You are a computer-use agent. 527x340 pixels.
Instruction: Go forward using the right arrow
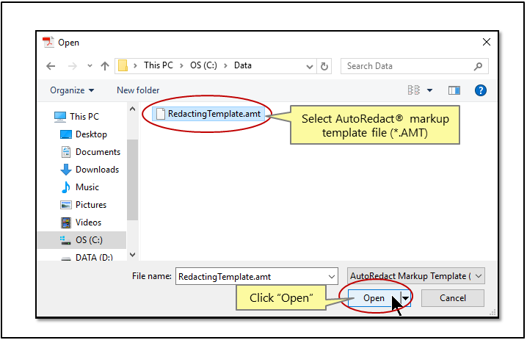coord(72,66)
